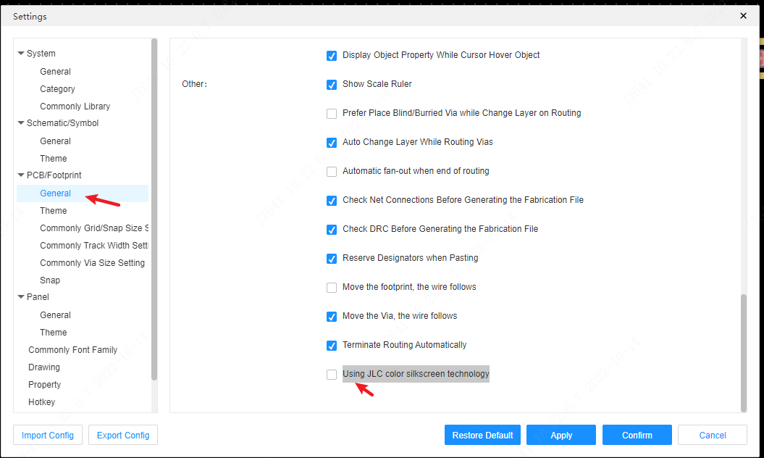Click the Restore Default button
Image resolution: width=764 pixels, height=458 pixels.
[482, 436]
